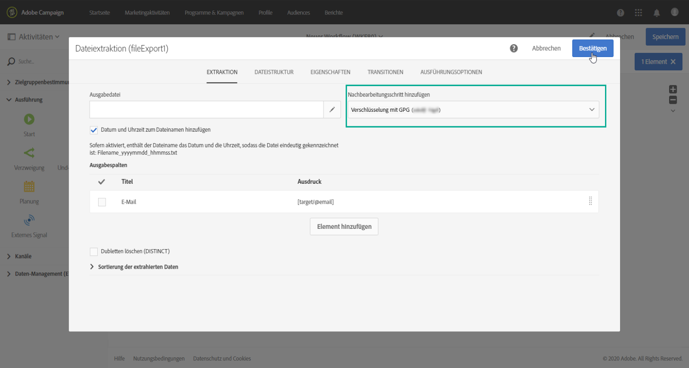Click the search magnifier icon
Viewport: 689px width, 368px height.
point(11,62)
